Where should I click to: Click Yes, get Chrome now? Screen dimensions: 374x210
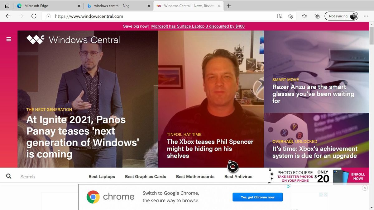click(257, 197)
